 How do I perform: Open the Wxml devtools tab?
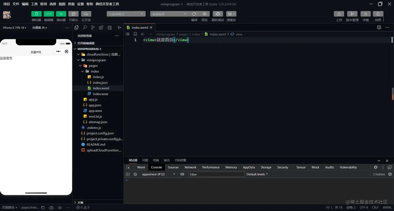click(x=141, y=167)
